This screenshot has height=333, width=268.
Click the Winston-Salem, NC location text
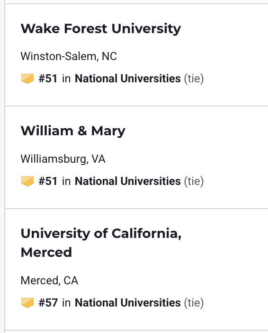[69, 56]
